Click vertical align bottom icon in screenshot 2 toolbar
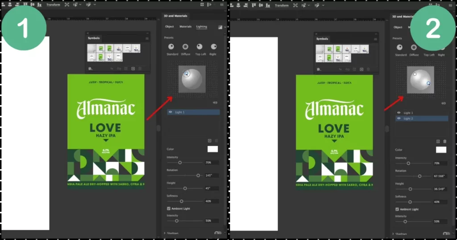The height and width of the screenshot is (240, 457). tap(268, 5)
